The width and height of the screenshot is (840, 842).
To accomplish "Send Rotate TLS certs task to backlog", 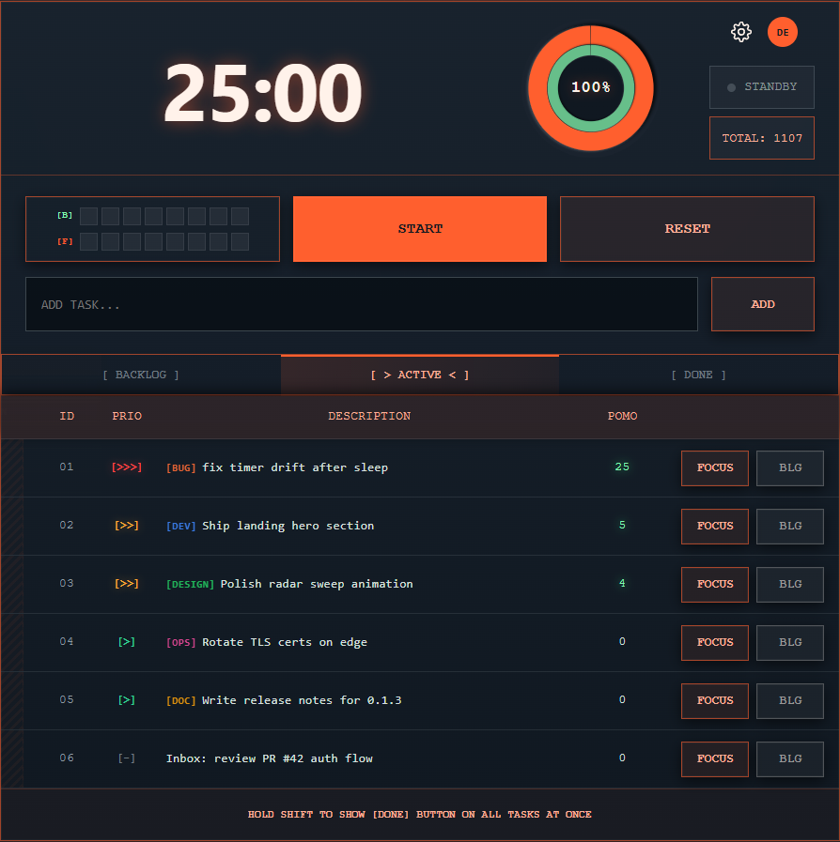I will 790,642.
